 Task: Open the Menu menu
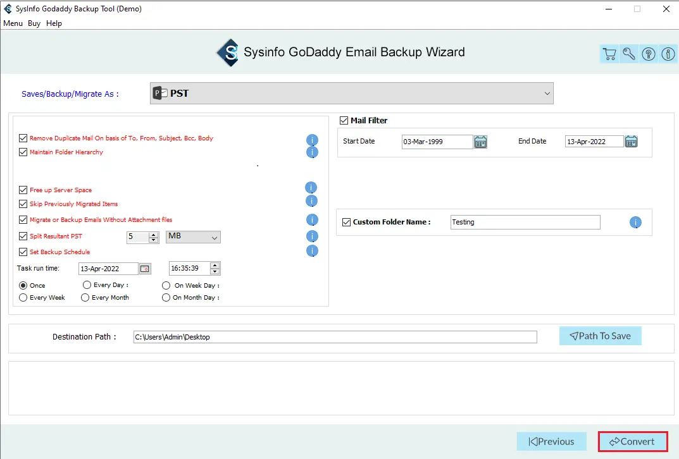click(x=13, y=23)
